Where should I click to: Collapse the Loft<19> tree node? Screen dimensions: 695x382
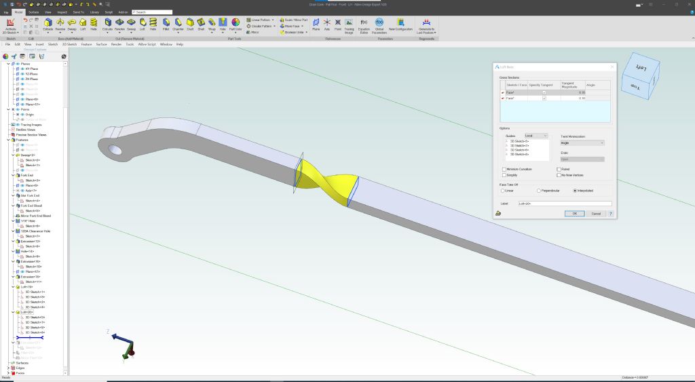click(x=14, y=287)
